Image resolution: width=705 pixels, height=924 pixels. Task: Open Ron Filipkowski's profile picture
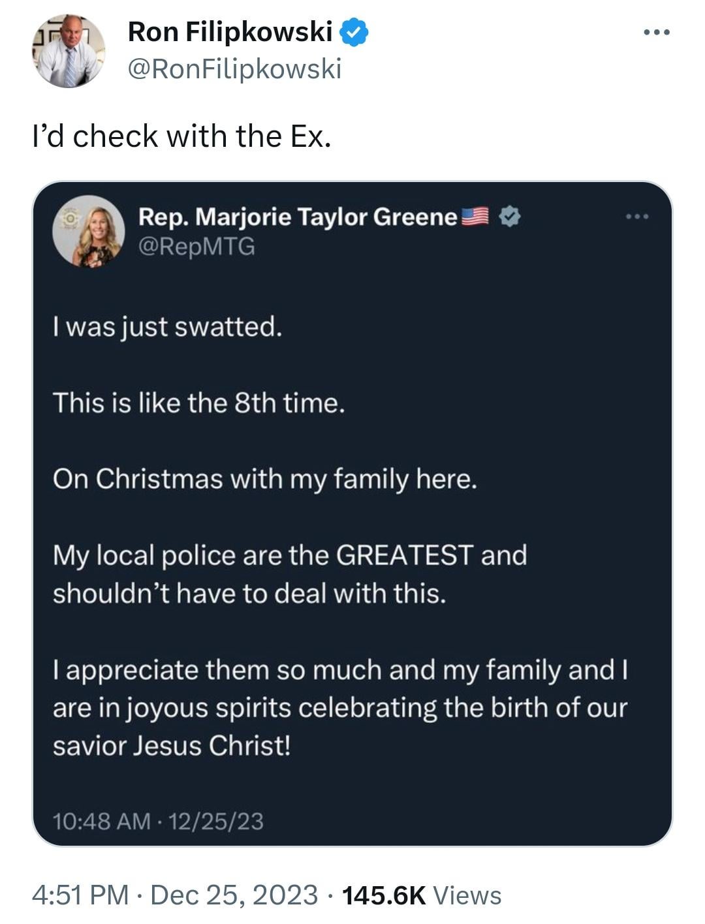pos(69,51)
